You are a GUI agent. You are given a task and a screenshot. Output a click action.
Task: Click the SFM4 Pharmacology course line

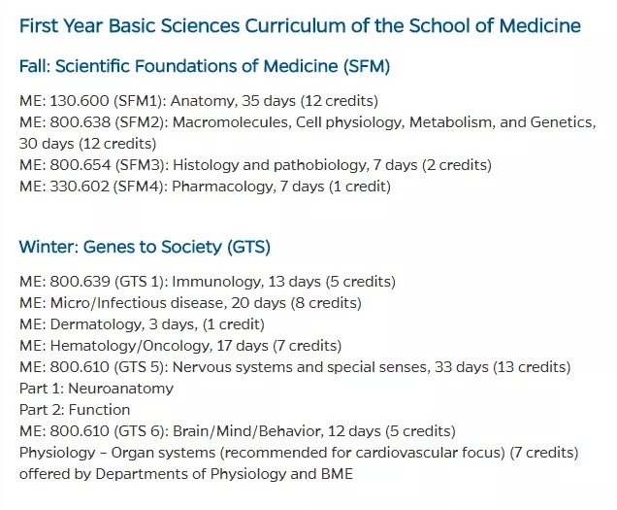(205, 187)
